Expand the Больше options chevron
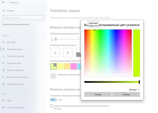The width and height of the screenshot is (158, 113). click(139, 90)
